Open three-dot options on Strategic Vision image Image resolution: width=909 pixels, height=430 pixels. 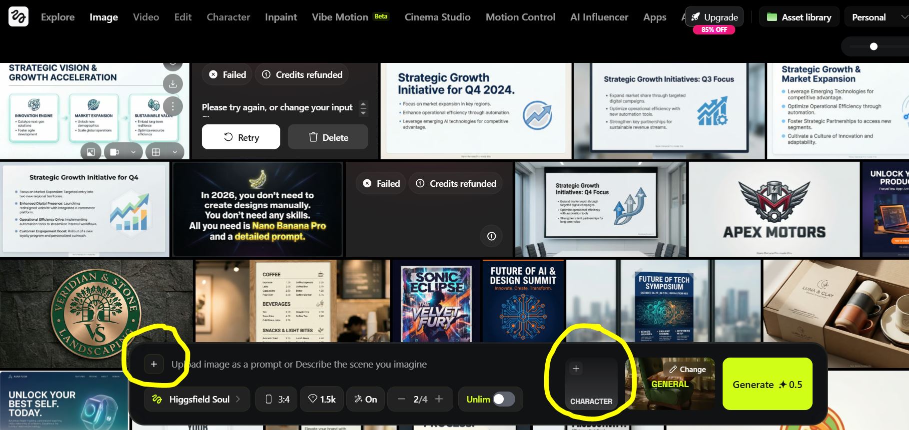(172, 106)
